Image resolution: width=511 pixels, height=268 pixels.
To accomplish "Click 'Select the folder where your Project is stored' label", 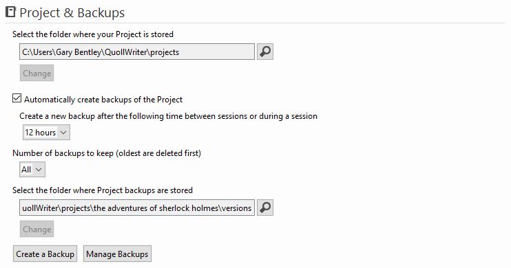I will point(93,34).
